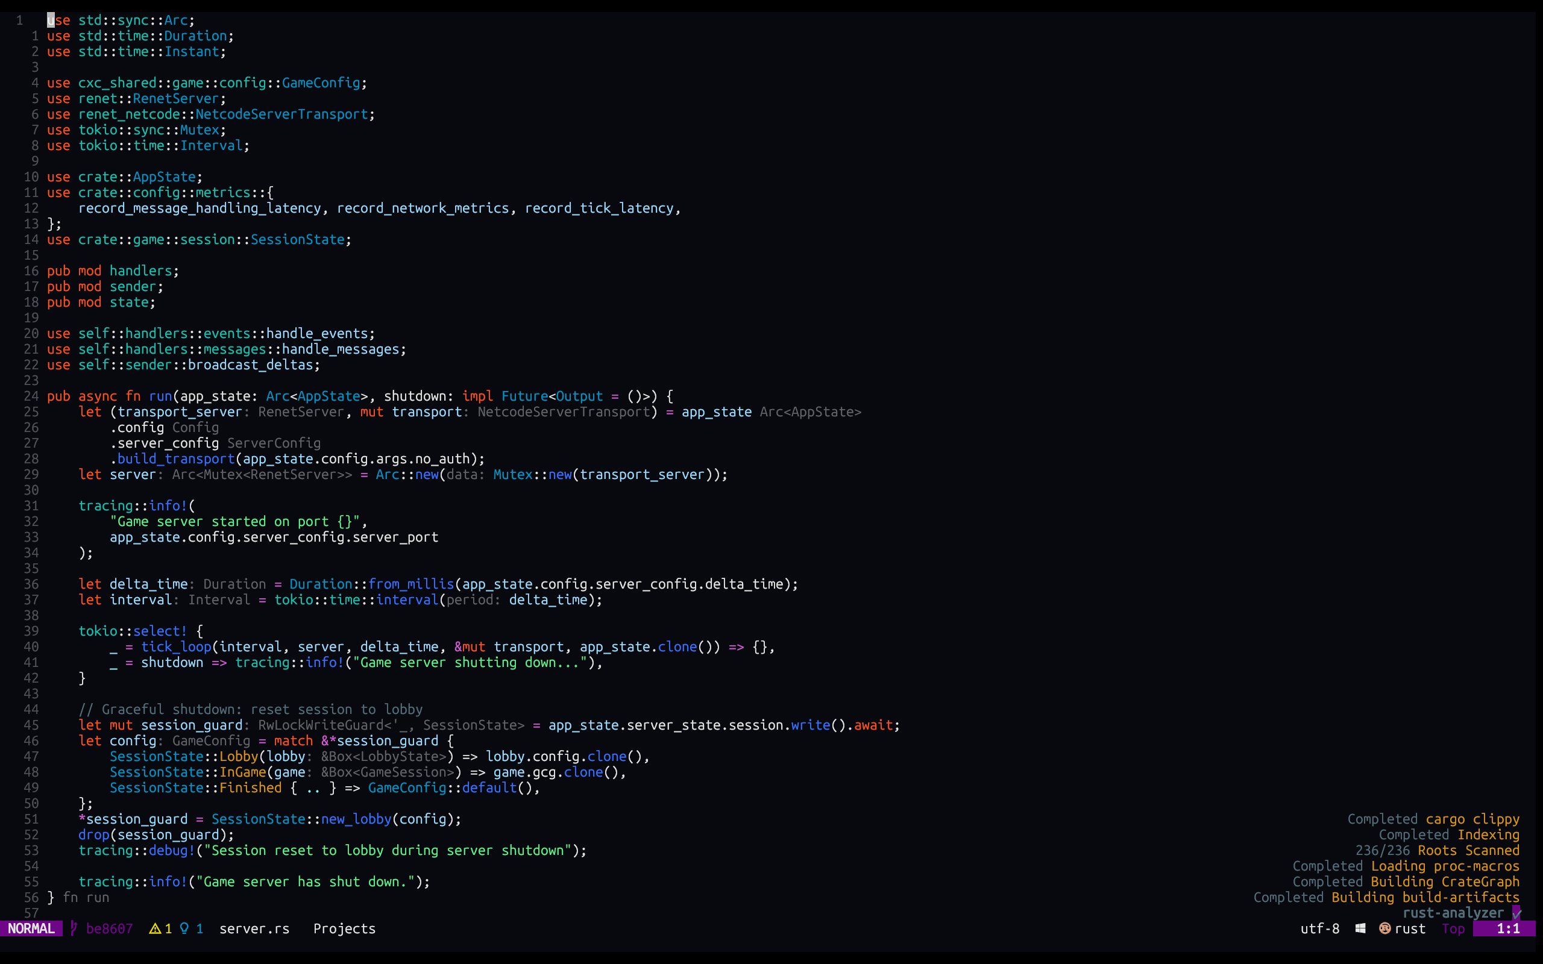Click the be8607 git revision label
This screenshot has width=1543, height=964.
point(110,928)
